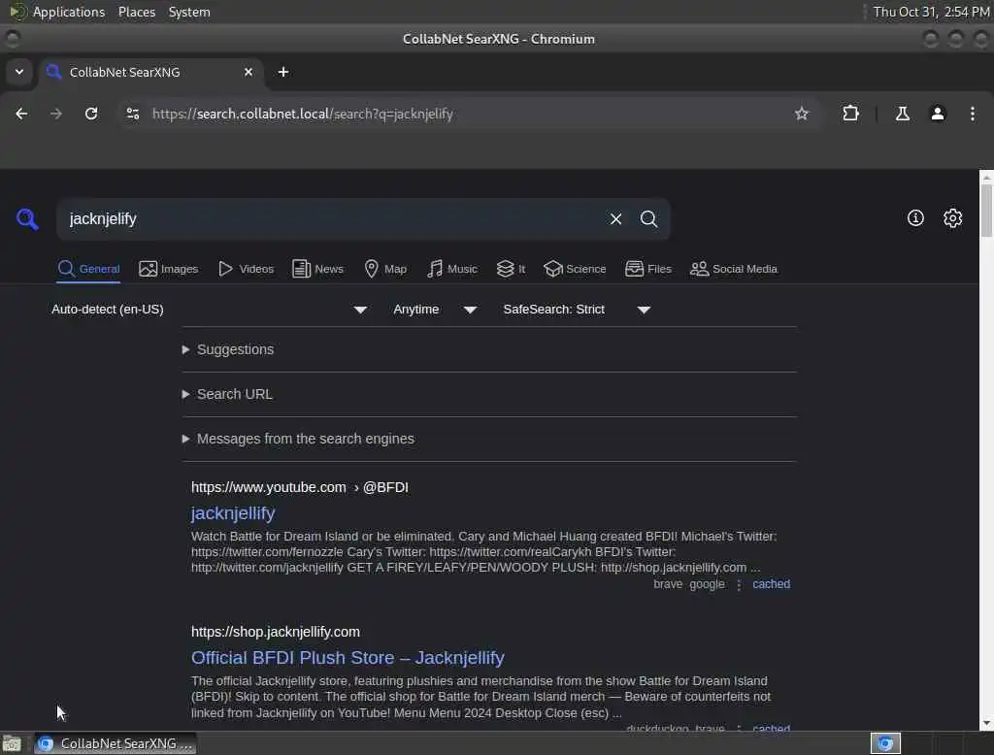The image size is (994, 755).
Task: Open the System menu
Action: [189, 12]
